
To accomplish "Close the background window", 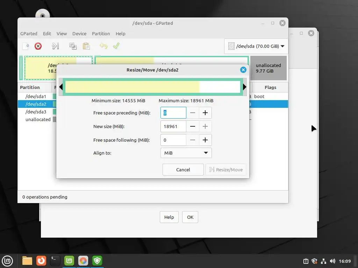I will 311,33.
